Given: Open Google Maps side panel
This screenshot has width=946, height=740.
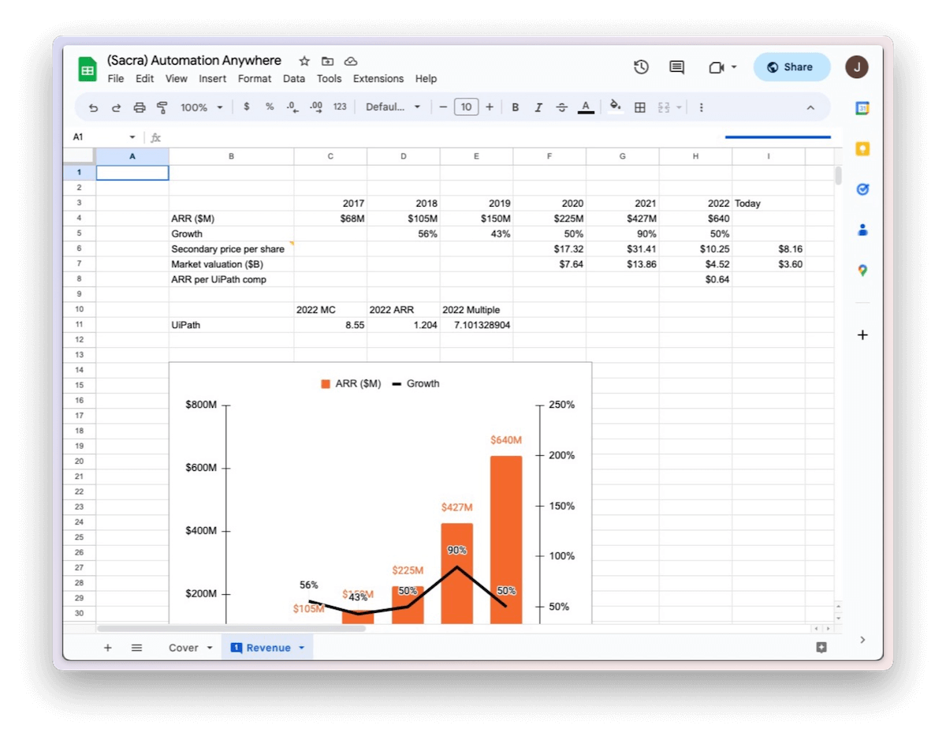Looking at the screenshot, I should pos(862,270).
